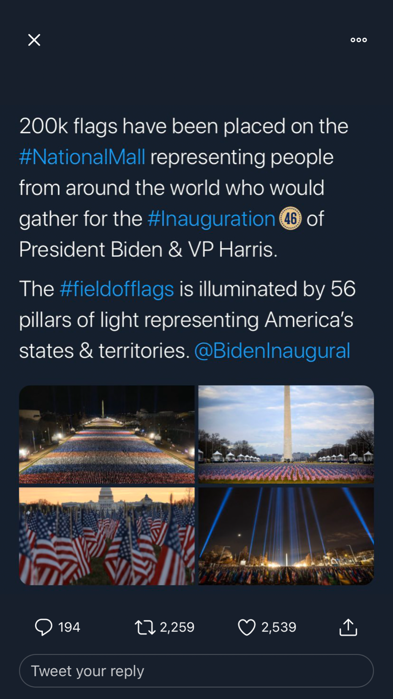Click the 2,539 likes count
This screenshot has width=393, height=699.
[279, 627]
